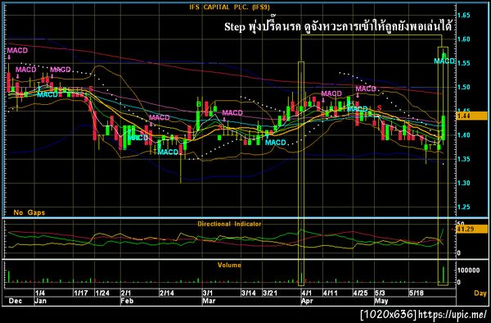This screenshot has width=491, height=323.
Task: Select the 1/17 date label
Action: tap(81, 293)
